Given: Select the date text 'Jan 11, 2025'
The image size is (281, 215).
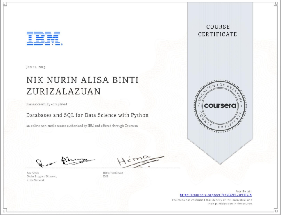Looking at the screenshot, I should coord(36,67).
